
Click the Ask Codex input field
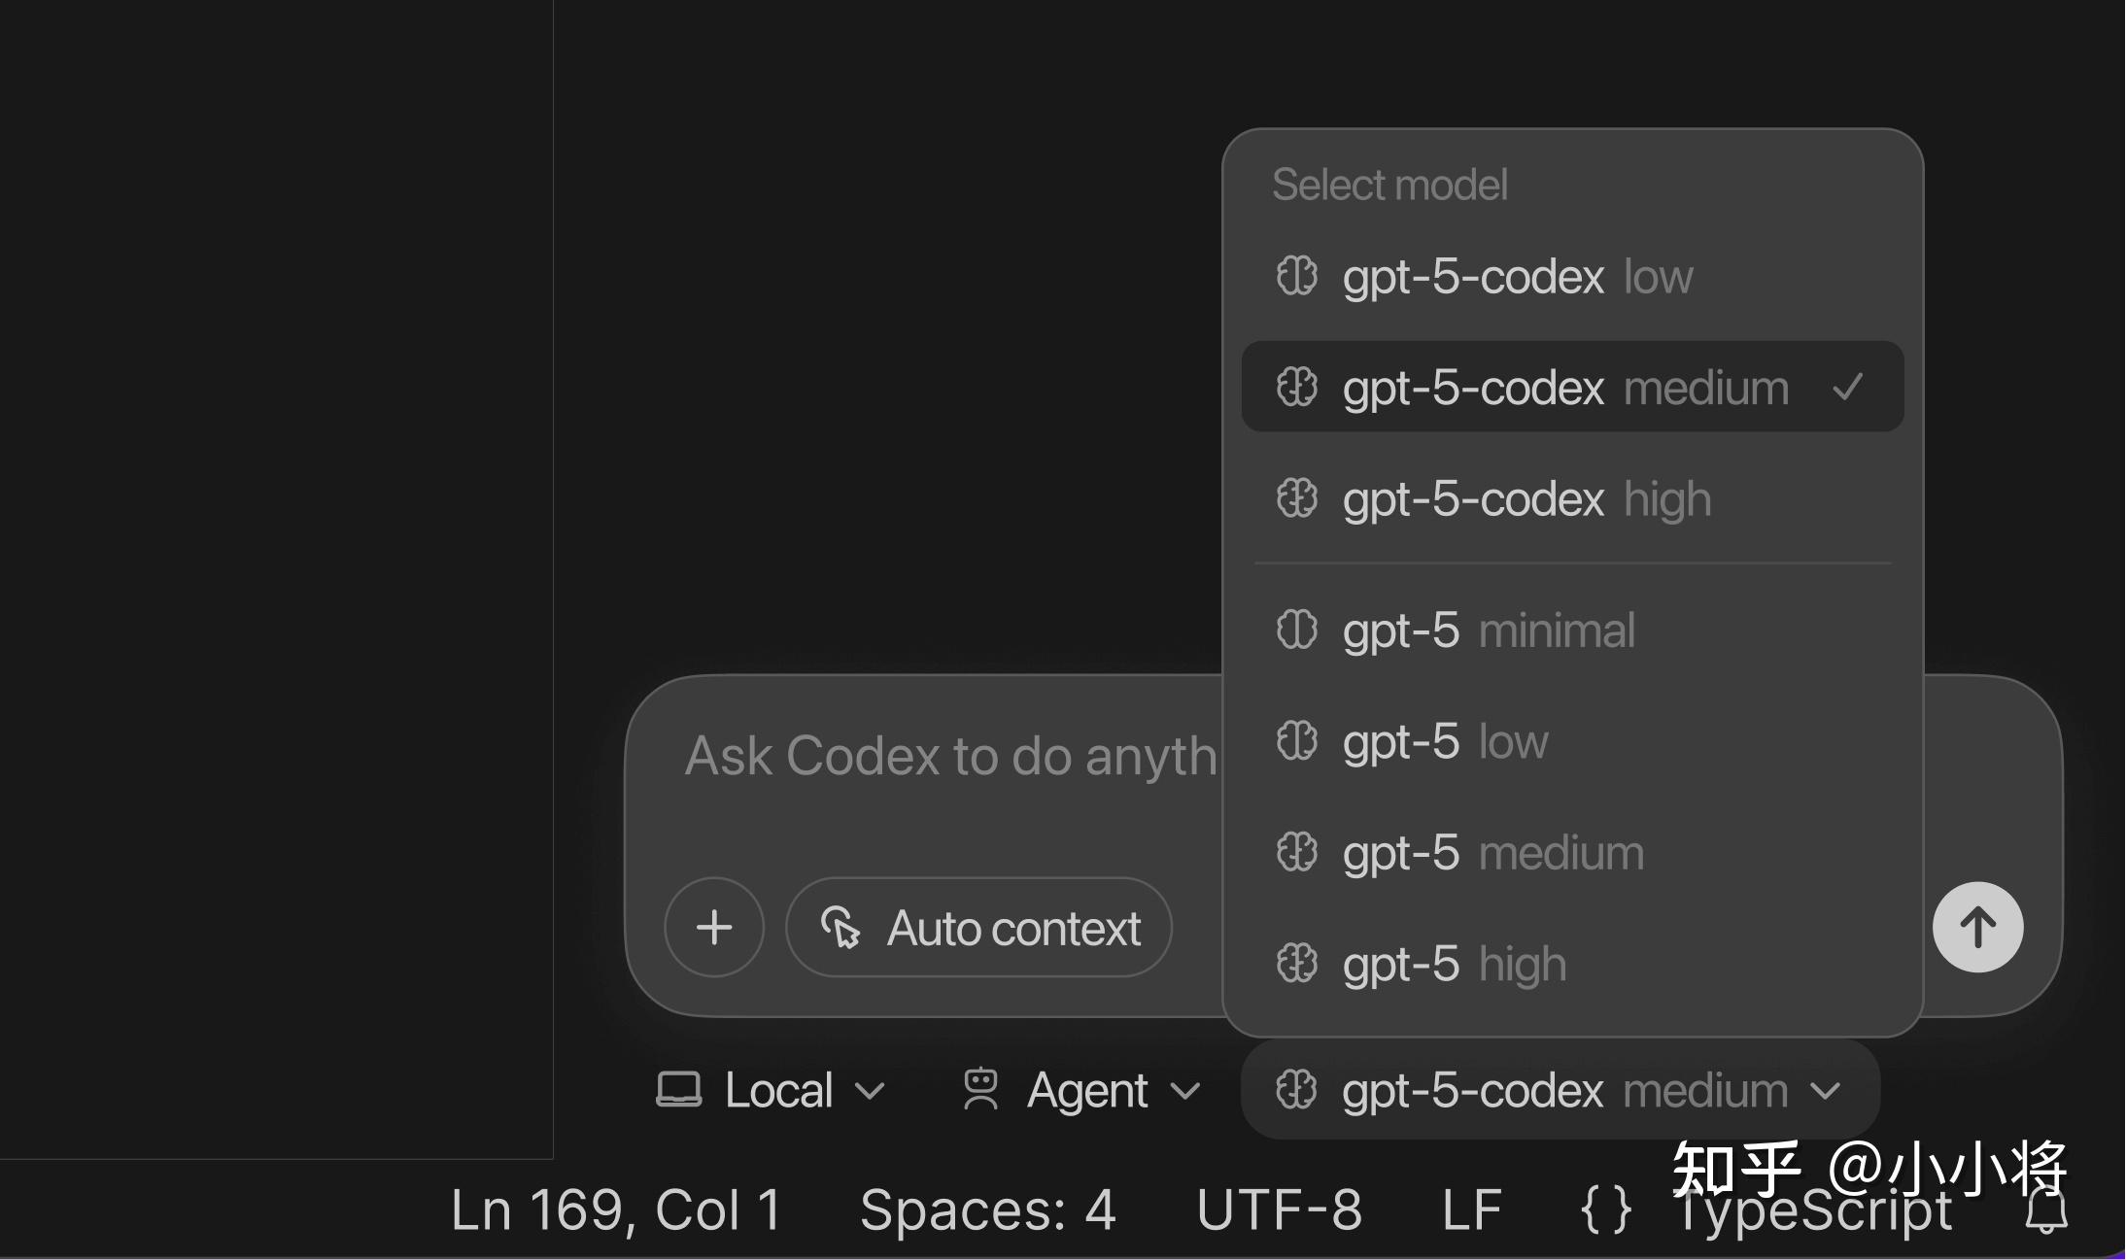933,757
